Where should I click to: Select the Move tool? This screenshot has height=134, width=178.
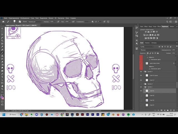click(2, 28)
